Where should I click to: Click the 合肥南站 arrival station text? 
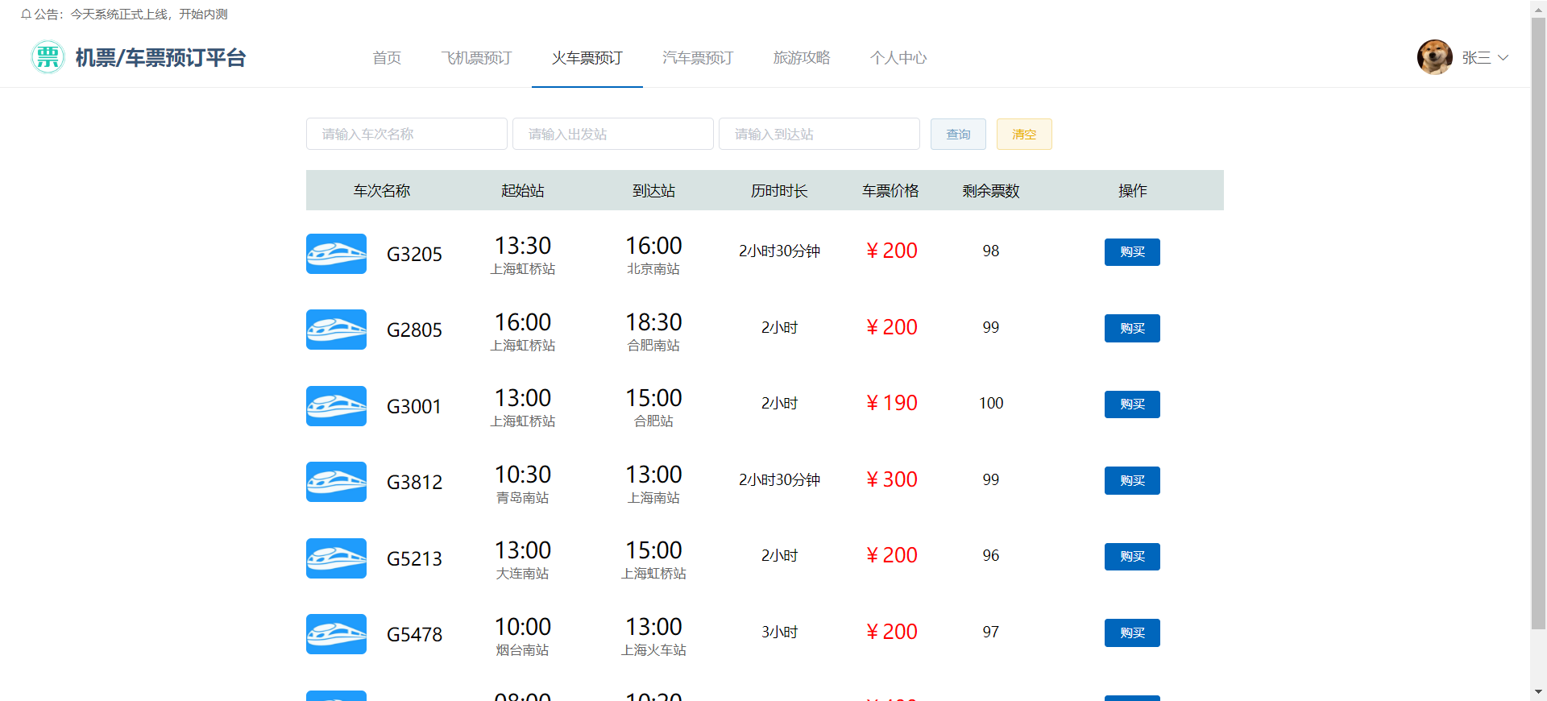[653, 346]
